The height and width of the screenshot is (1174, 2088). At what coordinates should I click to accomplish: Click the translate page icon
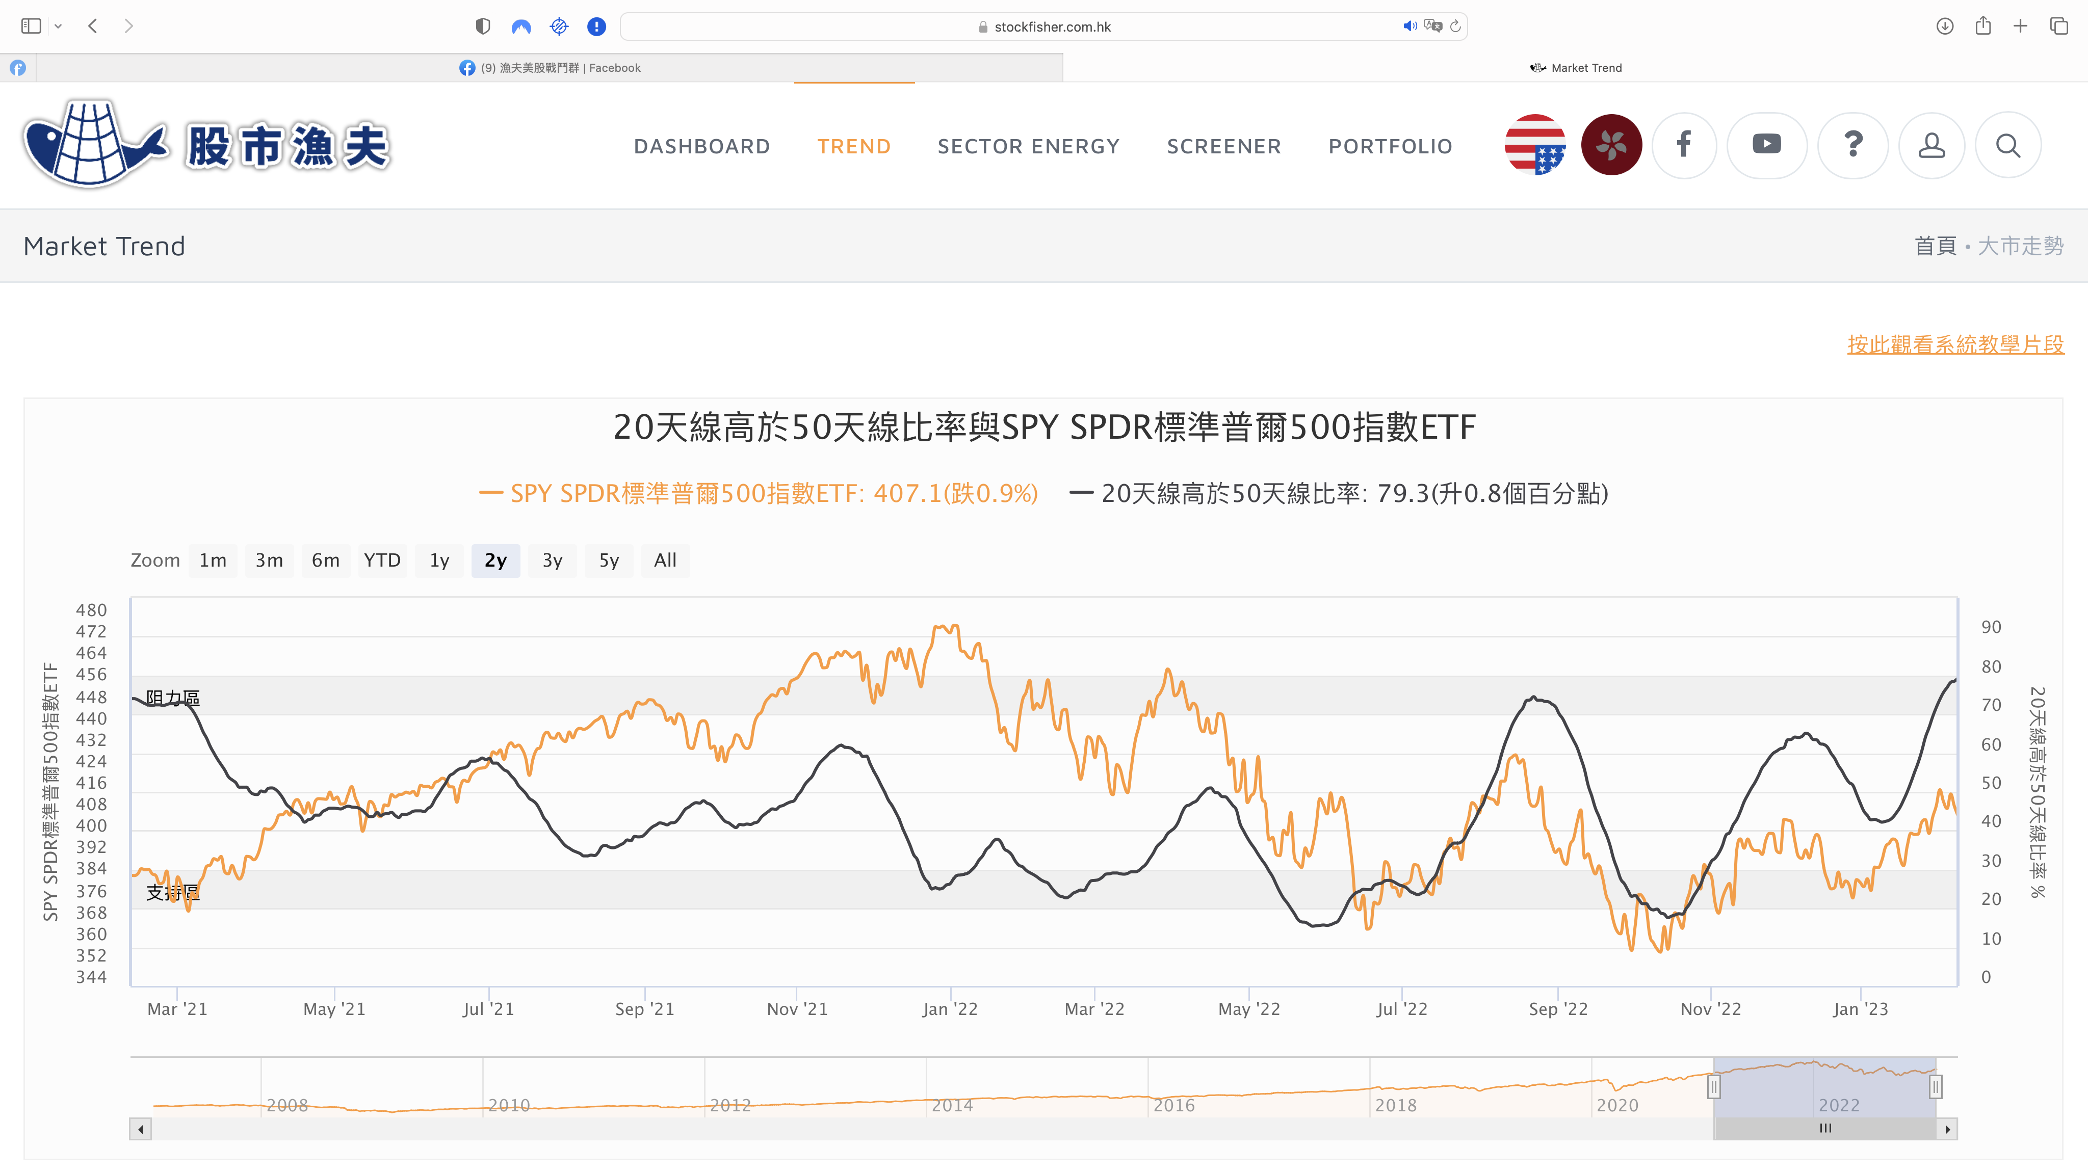point(1433,26)
